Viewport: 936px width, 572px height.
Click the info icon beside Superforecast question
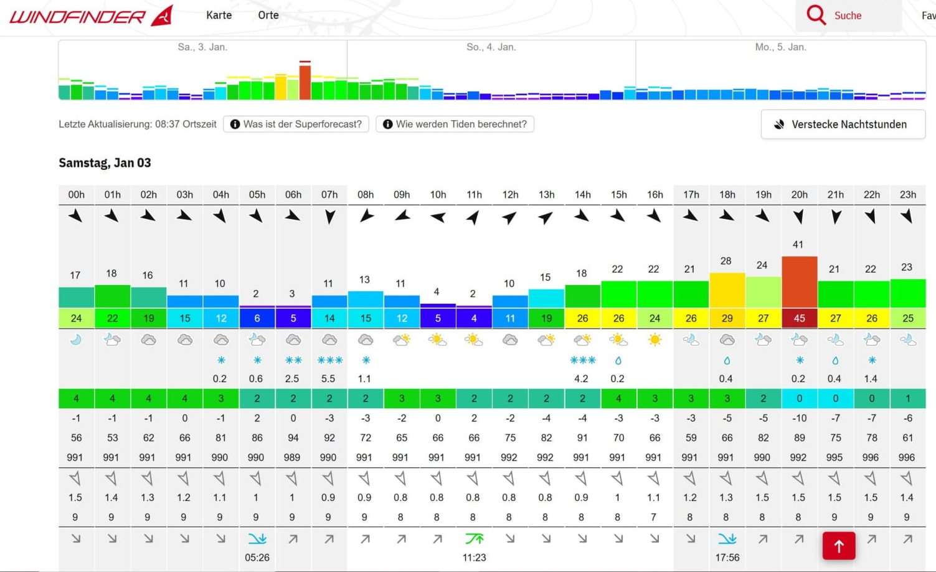235,124
